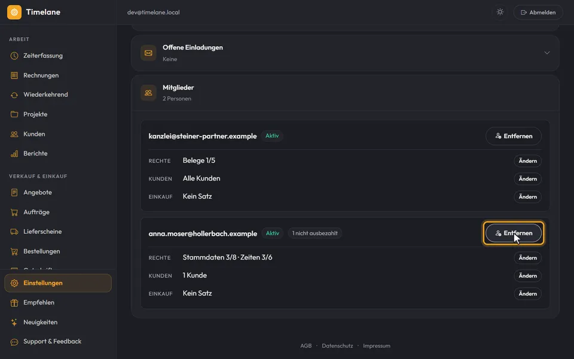Screen dimensions: 574x359
Task: Click Aktiv badge beside kanzlei@steiner-partner.example
Action: [272, 136]
